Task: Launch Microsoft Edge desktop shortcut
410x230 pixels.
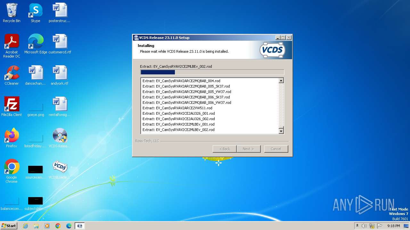Action: [36, 44]
